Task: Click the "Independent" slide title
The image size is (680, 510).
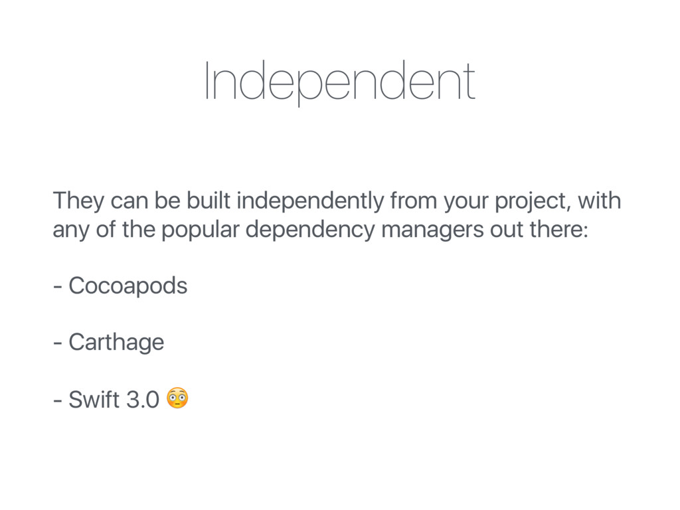Action: point(339,82)
